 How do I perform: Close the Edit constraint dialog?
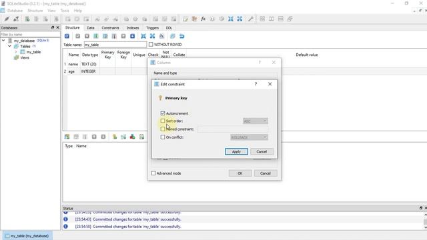[270, 84]
